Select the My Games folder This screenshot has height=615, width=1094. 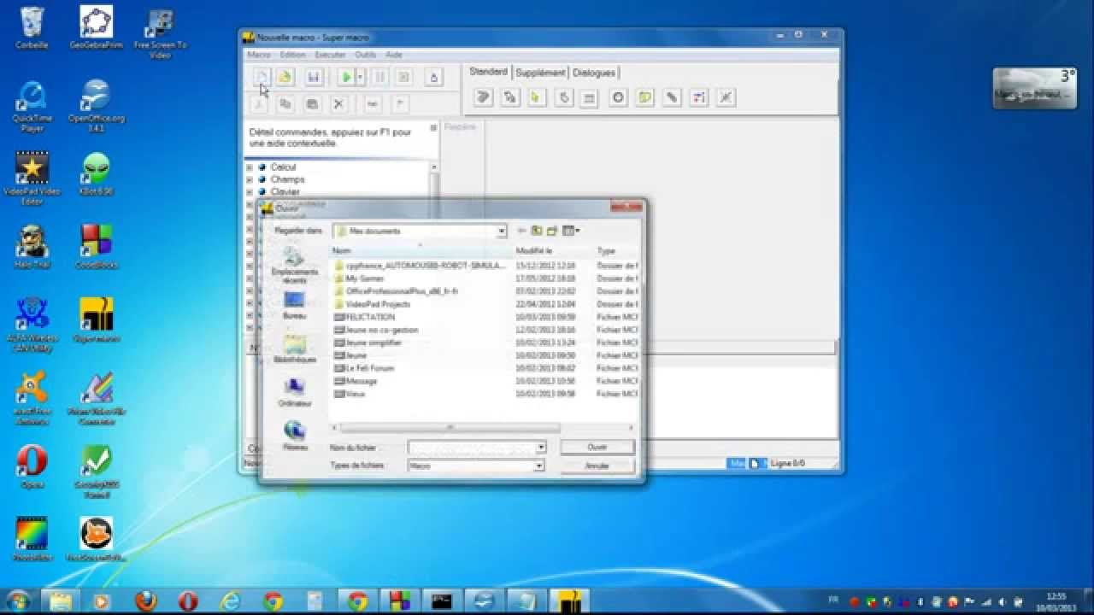[365, 278]
